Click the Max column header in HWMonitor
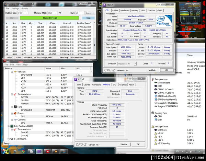The width and height of the screenshot is (206, 161). pyautogui.click(x=83, y=68)
